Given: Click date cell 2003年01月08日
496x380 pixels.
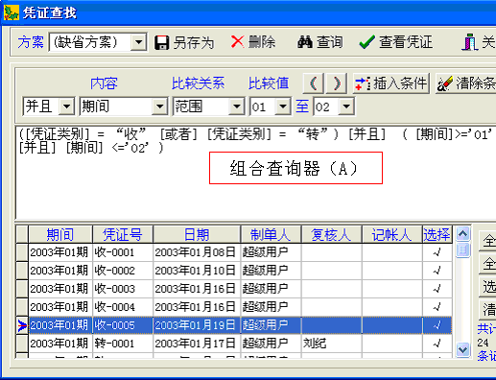Looking at the screenshot, I should 197,252.
